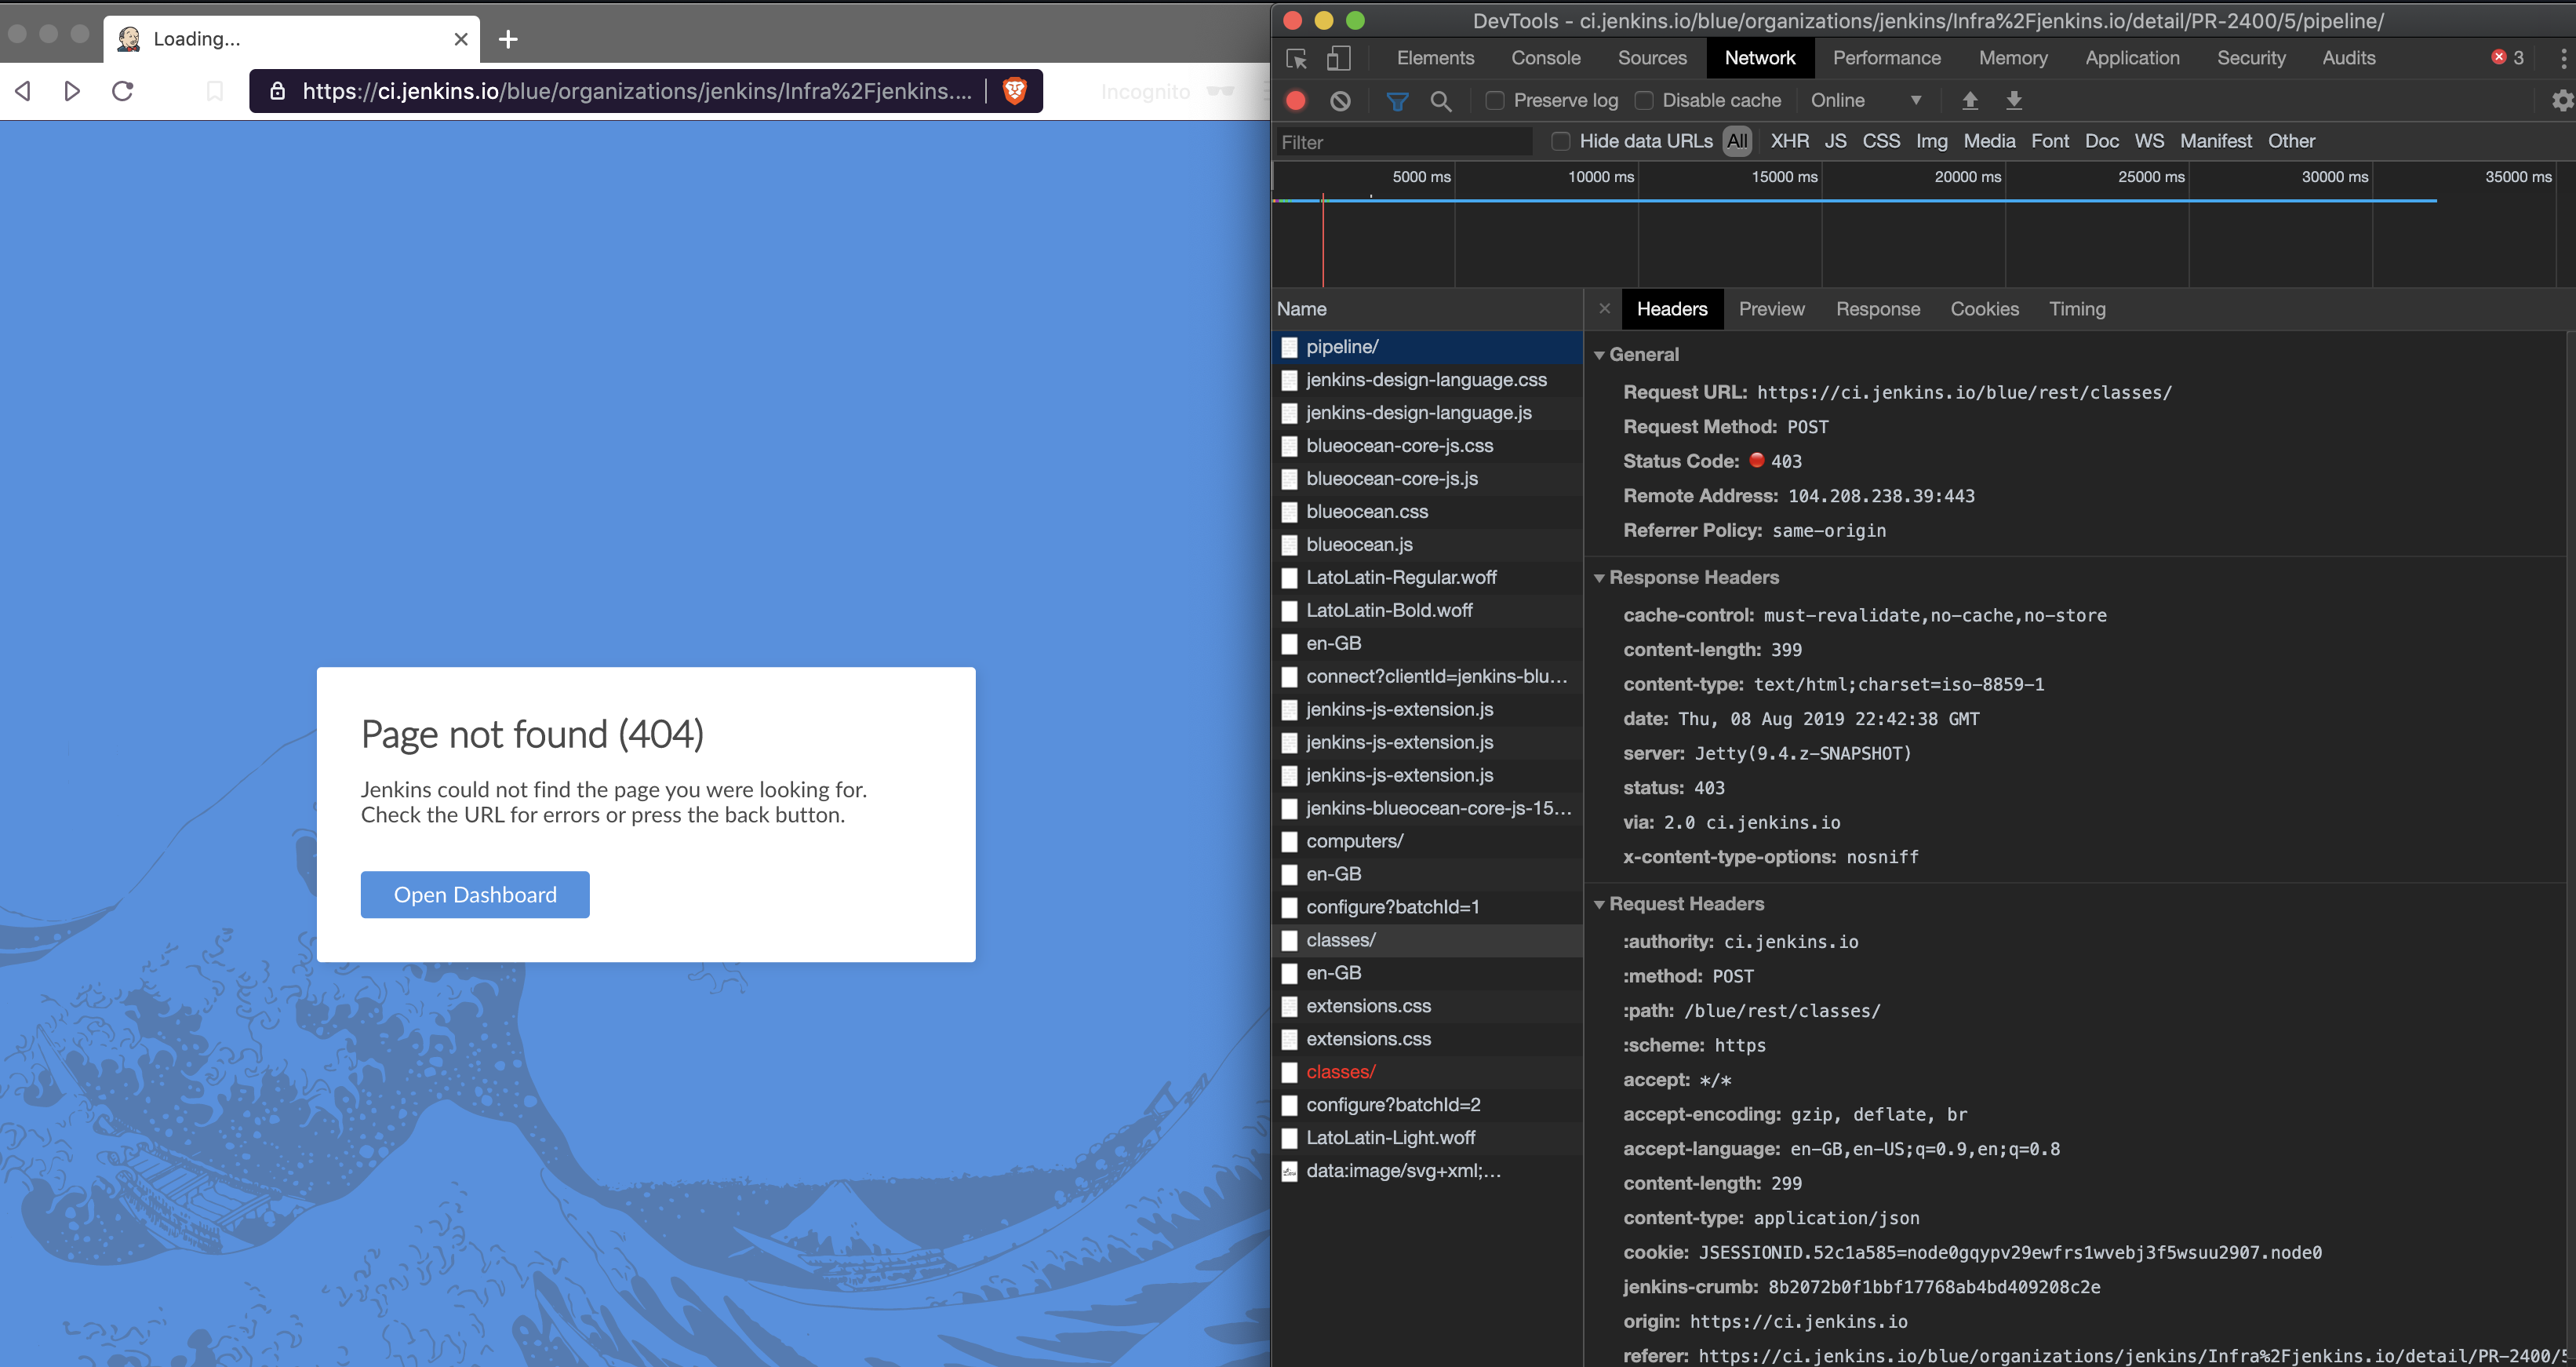This screenshot has width=2576, height=1367.
Task: Stop recording network log with red record button
Action: (x=1296, y=100)
